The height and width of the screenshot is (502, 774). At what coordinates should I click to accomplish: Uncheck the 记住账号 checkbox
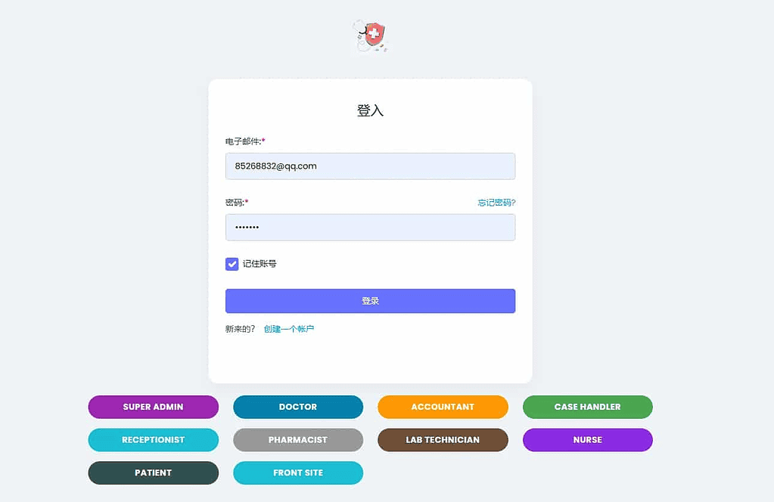click(x=232, y=264)
